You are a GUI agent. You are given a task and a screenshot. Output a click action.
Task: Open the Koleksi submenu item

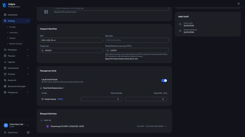click(x=12, y=38)
